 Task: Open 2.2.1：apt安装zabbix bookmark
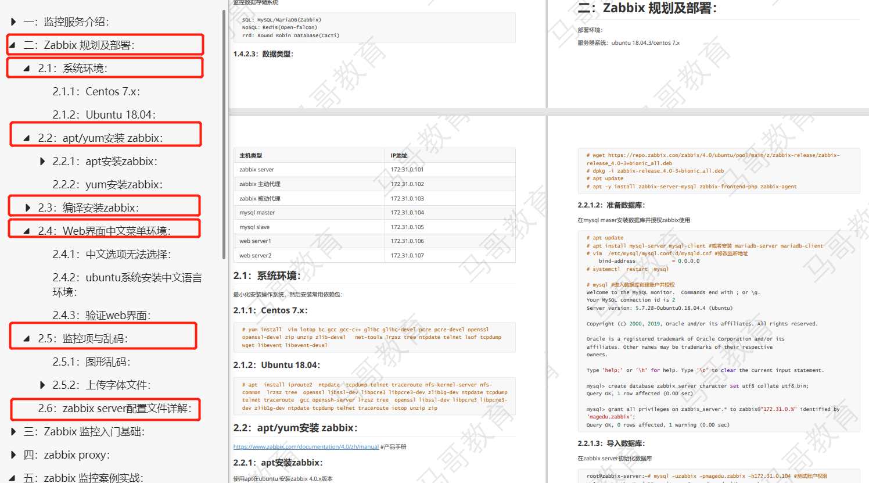(x=105, y=162)
